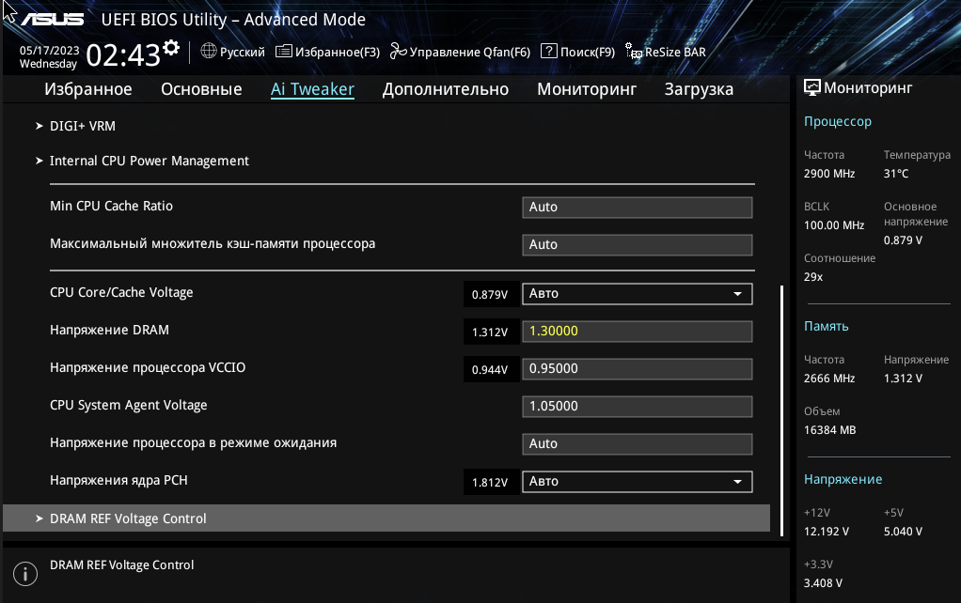
Task: Click the settings list vertical scrollbar
Action: pyautogui.click(x=781, y=410)
